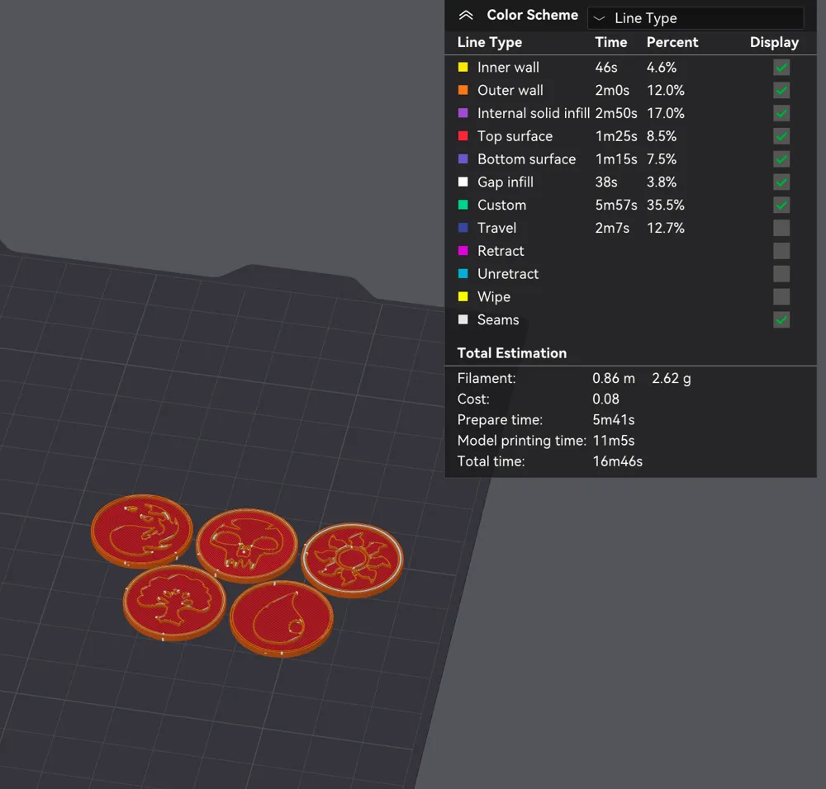
Task: Open the Line Type color scheme dropdown
Action: click(695, 18)
